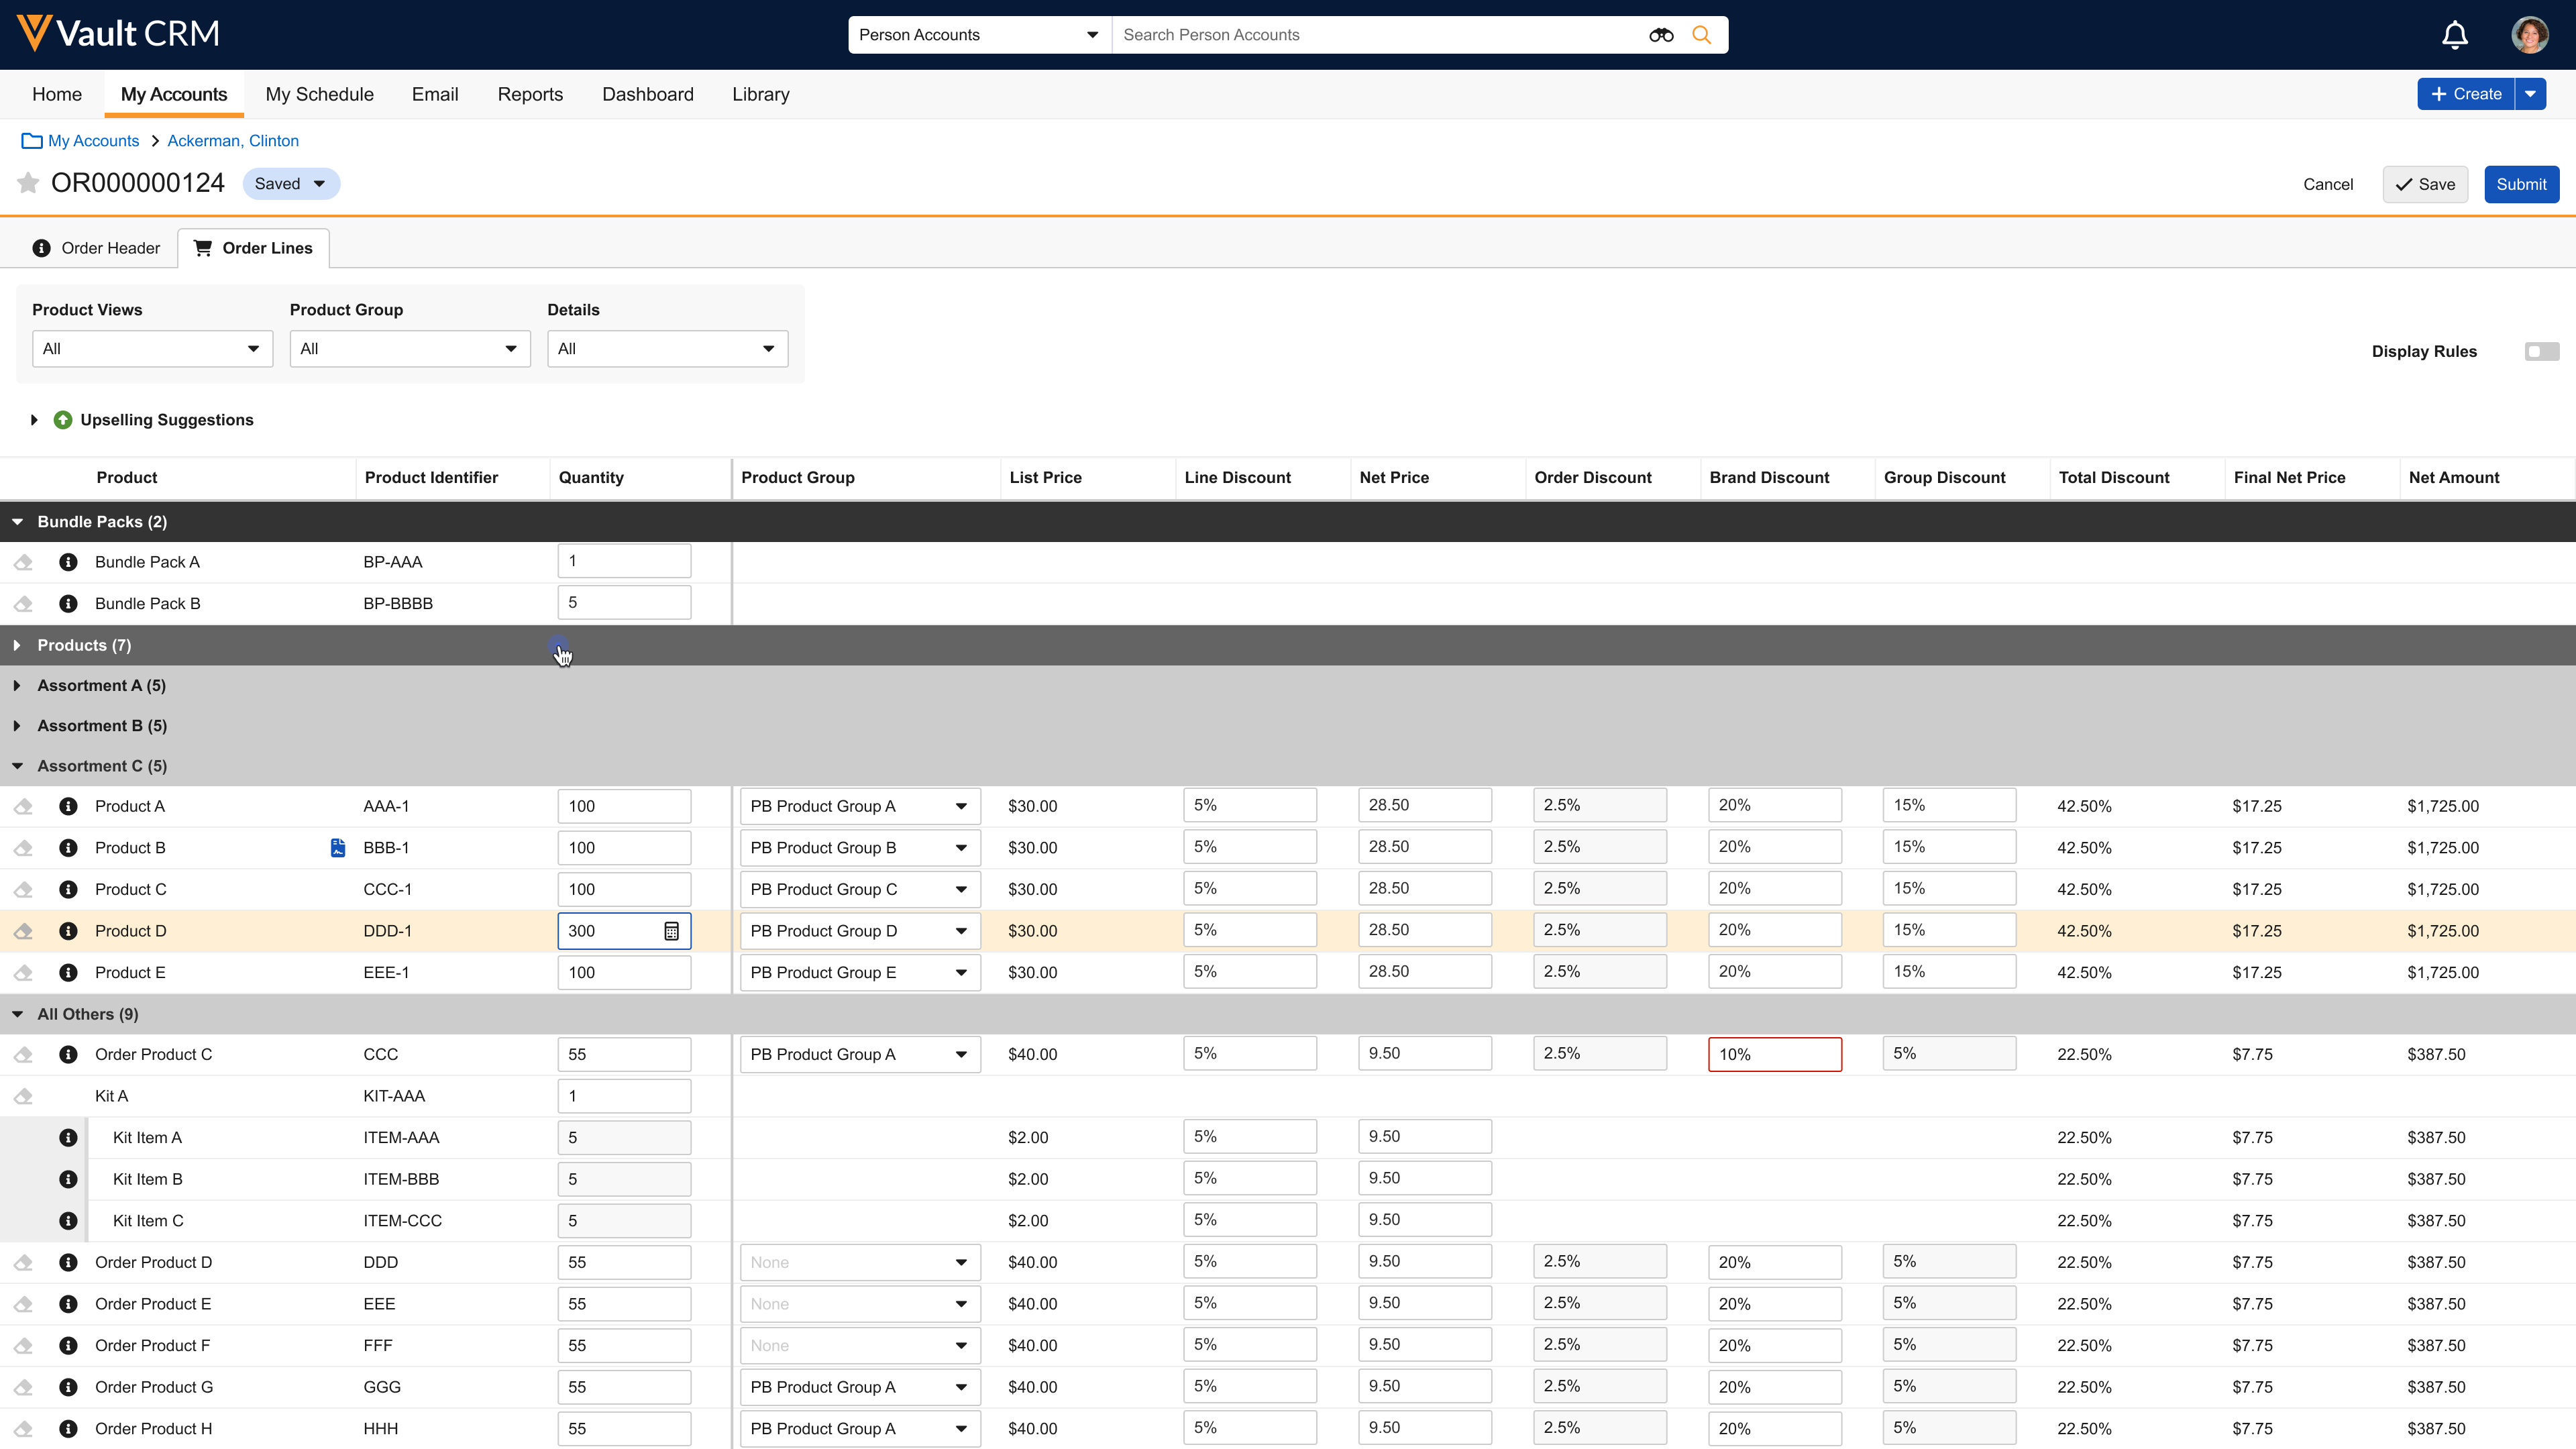Open the calculator icon in Product D quantity
The image size is (2576, 1449).
tap(671, 931)
